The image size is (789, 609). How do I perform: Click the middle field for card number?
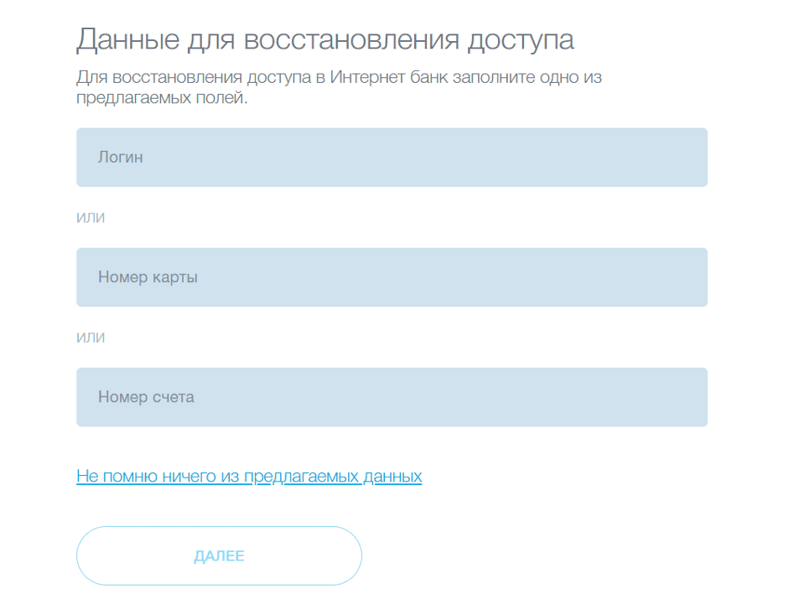(x=392, y=276)
